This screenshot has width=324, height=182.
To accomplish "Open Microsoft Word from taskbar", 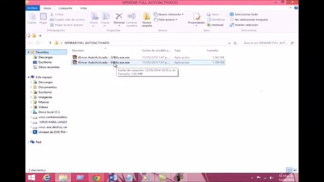I will coord(113,177).
